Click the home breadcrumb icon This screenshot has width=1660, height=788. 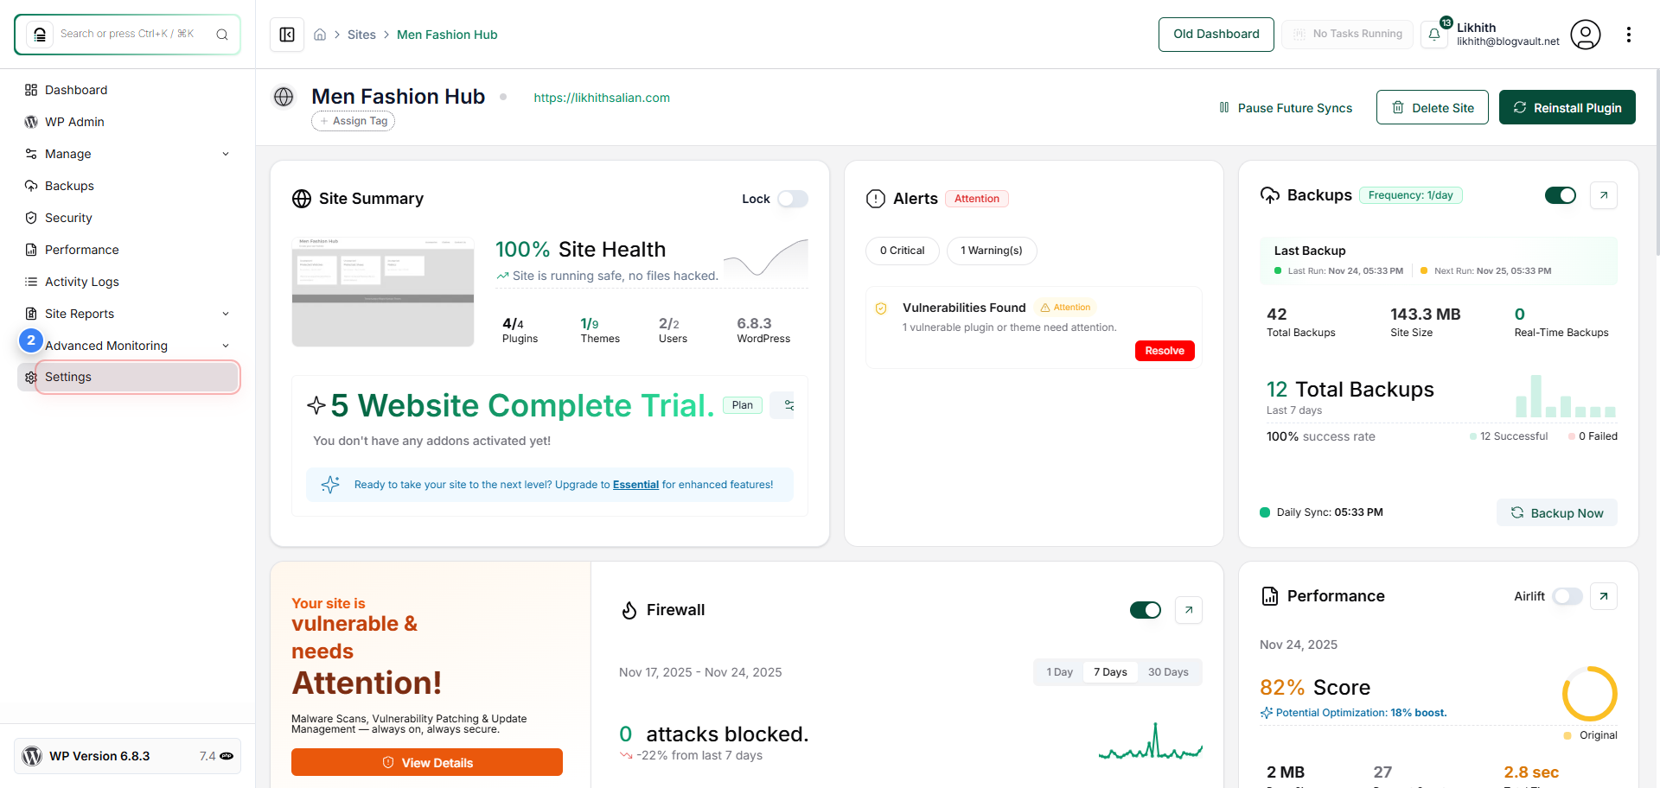[320, 35]
